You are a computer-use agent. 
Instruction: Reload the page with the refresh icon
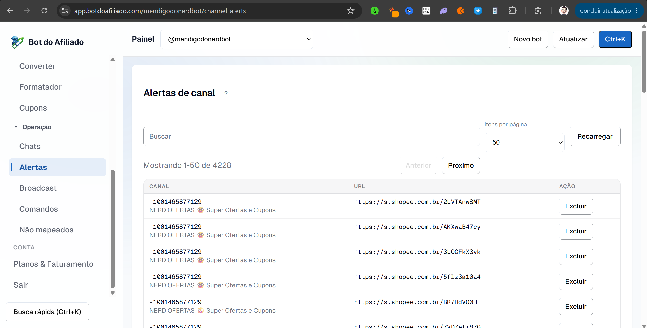[x=44, y=11]
